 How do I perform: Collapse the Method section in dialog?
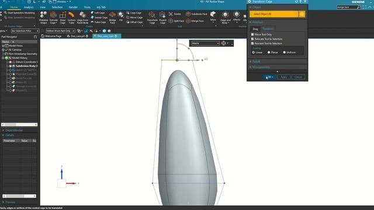tap(250, 22)
